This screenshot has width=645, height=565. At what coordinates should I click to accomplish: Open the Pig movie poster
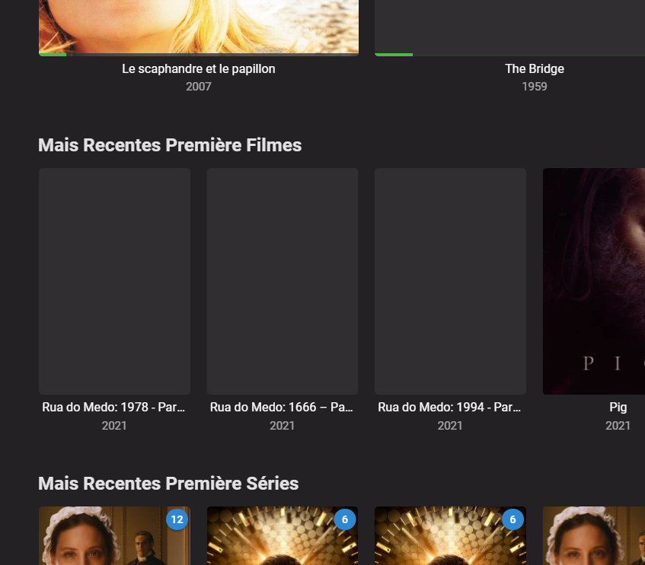pyautogui.click(x=594, y=281)
